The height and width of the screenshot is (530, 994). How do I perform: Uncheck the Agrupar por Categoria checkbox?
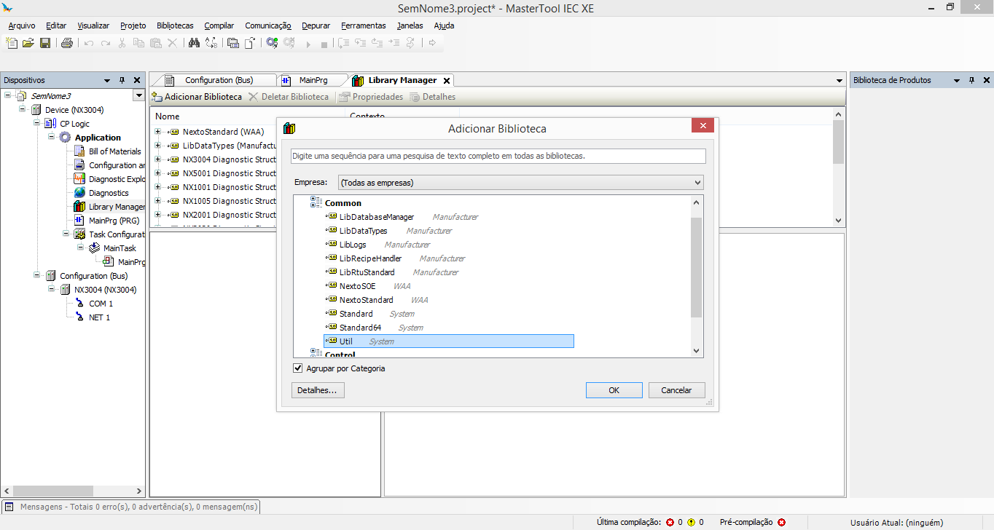pyautogui.click(x=297, y=368)
